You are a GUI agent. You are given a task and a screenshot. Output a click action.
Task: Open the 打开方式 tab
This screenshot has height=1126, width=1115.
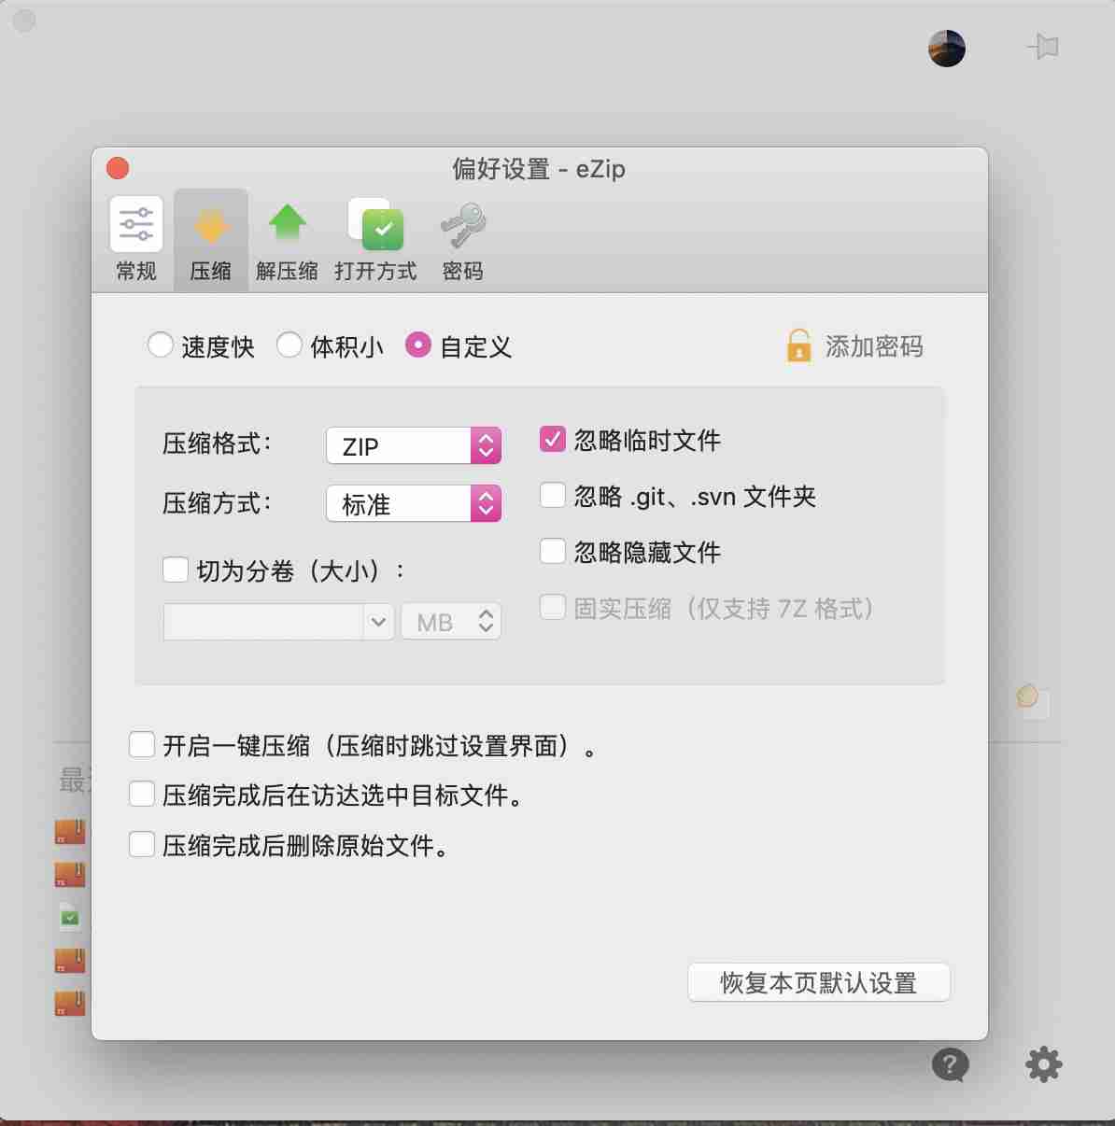[375, 239]
